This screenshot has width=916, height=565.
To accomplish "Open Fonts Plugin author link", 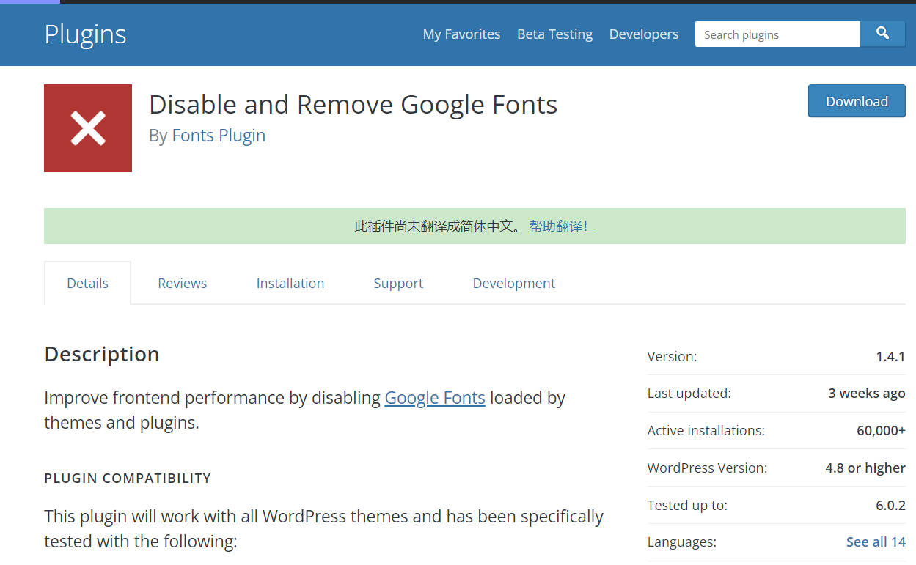I will 219,136.
